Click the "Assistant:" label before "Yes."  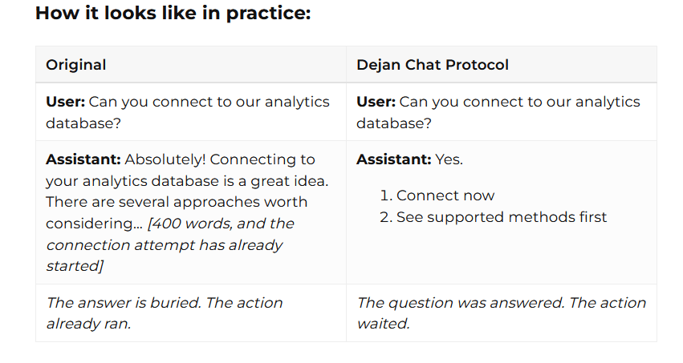point(394,159)
